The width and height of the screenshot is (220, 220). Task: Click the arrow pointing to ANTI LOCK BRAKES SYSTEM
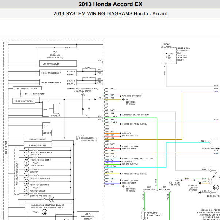[120, 115]
